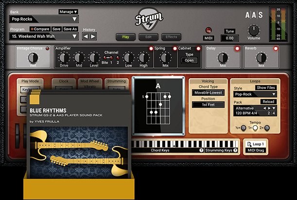Go back in History with left arrow
Viewport: 297px width, 200px height.
pyautogui.click(x=86, y=36)
